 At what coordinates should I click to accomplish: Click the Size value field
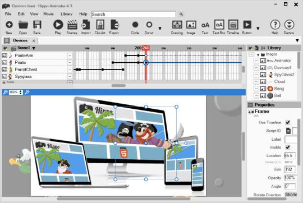290,169
